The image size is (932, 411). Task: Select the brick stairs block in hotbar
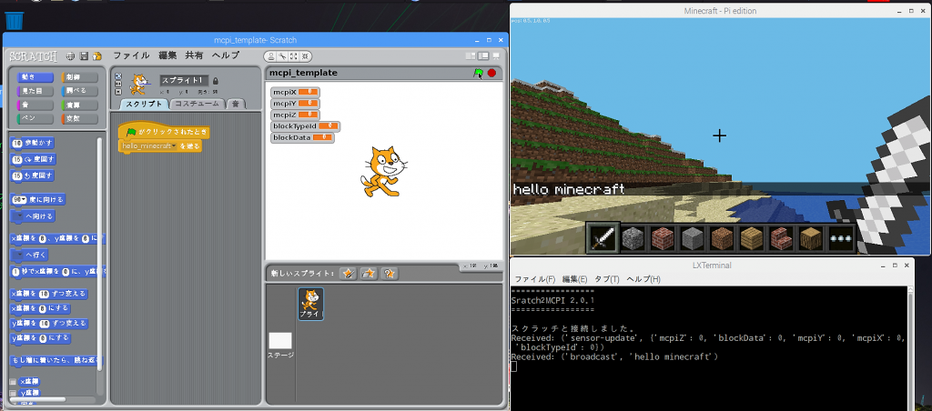[x=781, y=239]
